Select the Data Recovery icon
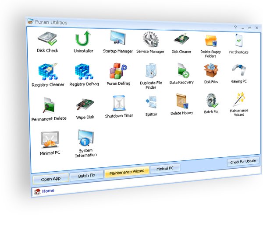The width and height of the screenshot is (263, 229). click(183, 70)
